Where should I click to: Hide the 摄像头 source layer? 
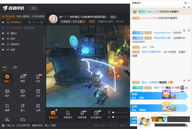tap(3, 33)
